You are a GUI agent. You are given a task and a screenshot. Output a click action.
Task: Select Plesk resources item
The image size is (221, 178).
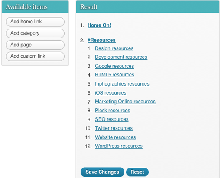coord(113,111)
